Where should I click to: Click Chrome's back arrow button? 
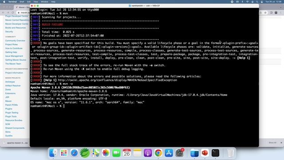point(3,12)
